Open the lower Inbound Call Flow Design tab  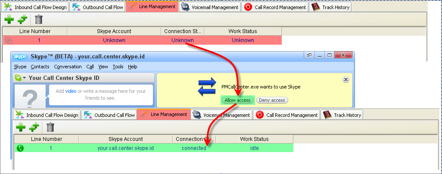pyautogui.click(x=47, y=115)
